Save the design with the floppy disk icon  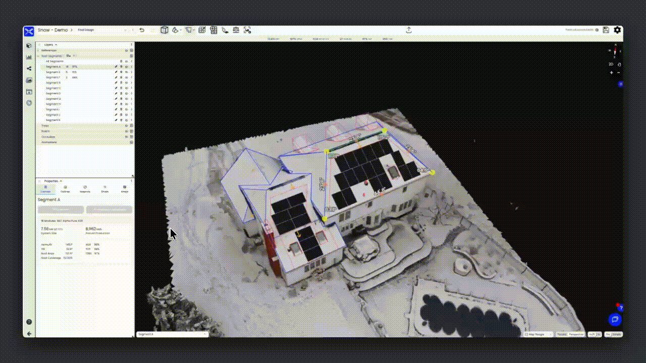pos(606,30)
